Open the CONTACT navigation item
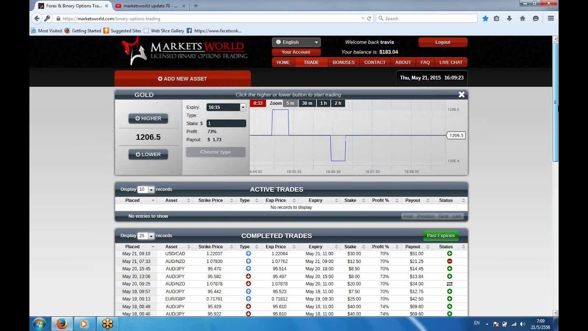Viewport: 588px width, 331px height. [375, 63]
